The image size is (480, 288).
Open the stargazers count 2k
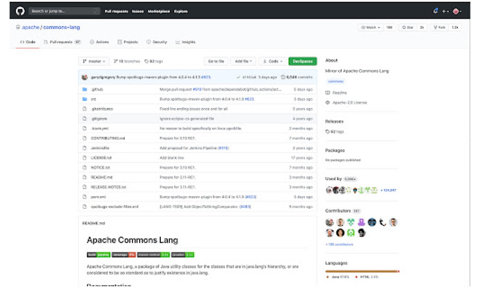point(422,27)
